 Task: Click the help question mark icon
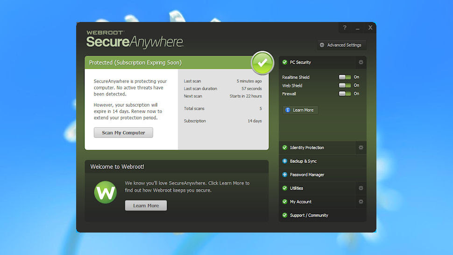[345, 28]
